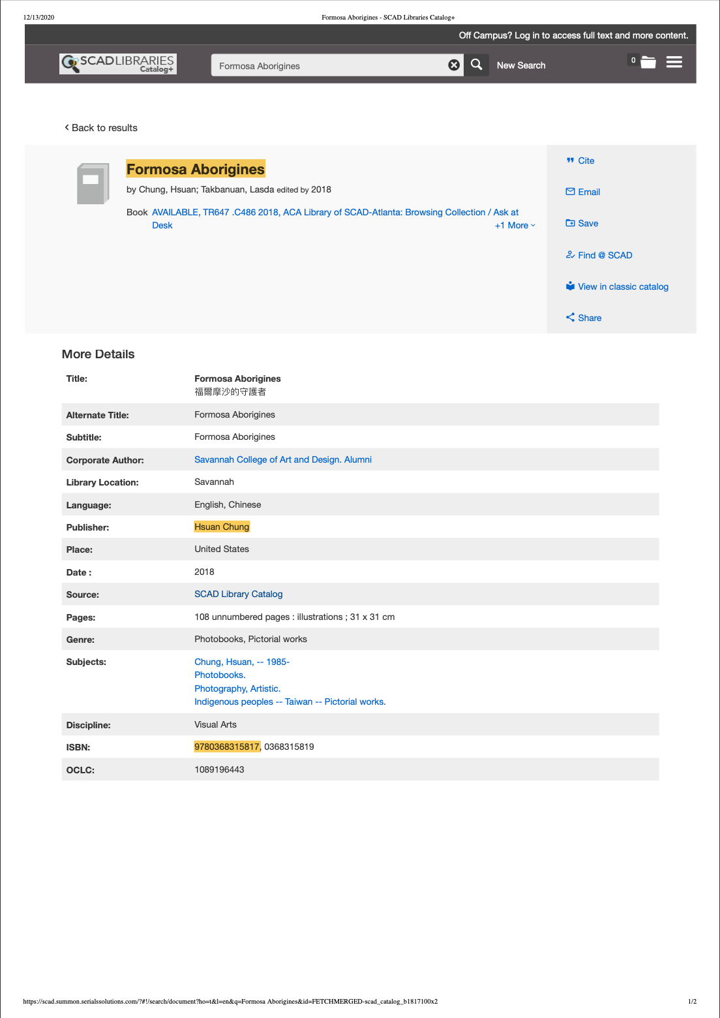This screenshot has width=720, height=1018.
Task: Select the pages text 108 unnumbered pages
Action: (x=242, y=617)
